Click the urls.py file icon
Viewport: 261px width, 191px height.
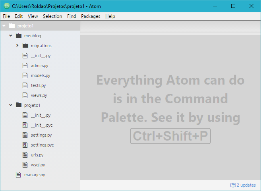[25, 155]
